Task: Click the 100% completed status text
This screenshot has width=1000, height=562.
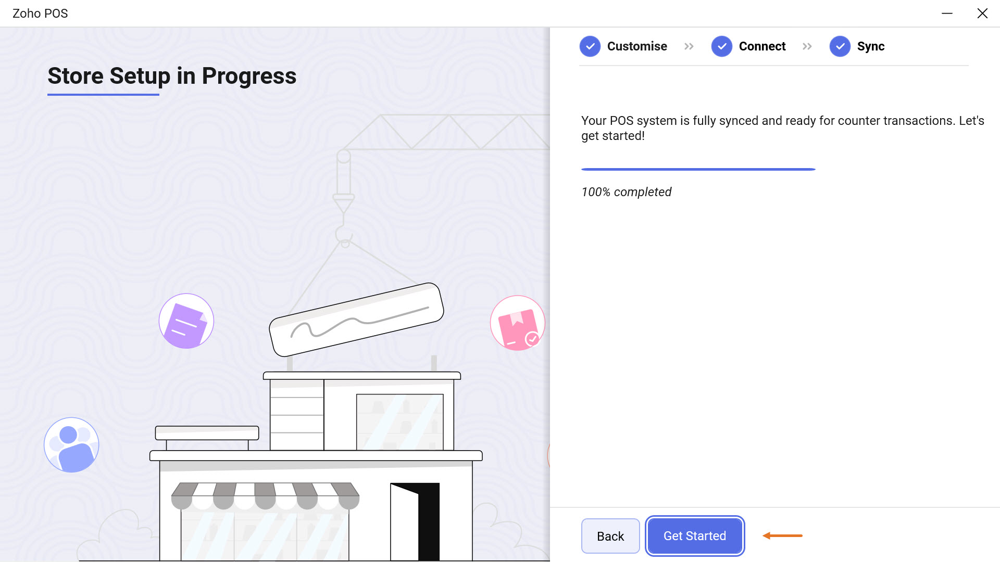Action: click(x=626, y=192)
